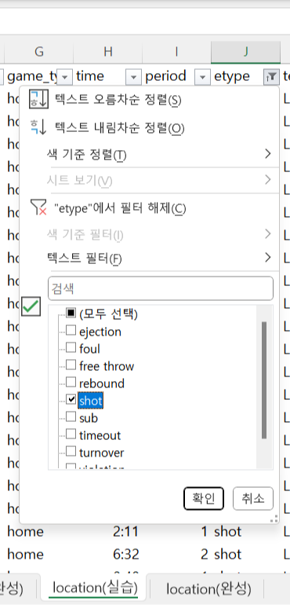
Task: Click the filter list vertical scrollbar
Action: (264, 380)
